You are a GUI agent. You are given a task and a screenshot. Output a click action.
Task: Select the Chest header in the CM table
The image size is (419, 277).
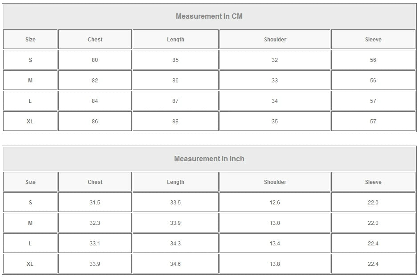click(x=95, y=40)
